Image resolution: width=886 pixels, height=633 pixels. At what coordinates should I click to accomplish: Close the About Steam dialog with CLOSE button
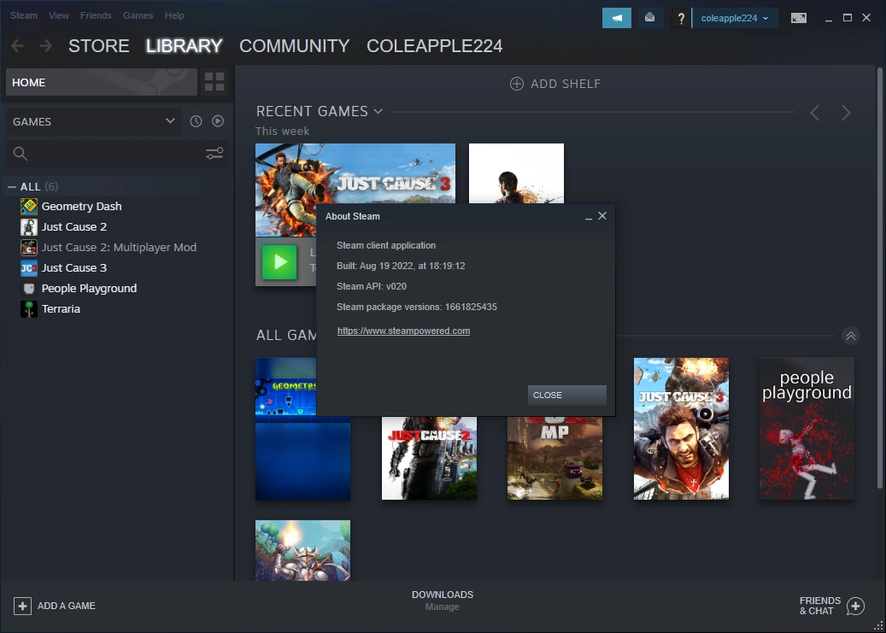point(566,395)
